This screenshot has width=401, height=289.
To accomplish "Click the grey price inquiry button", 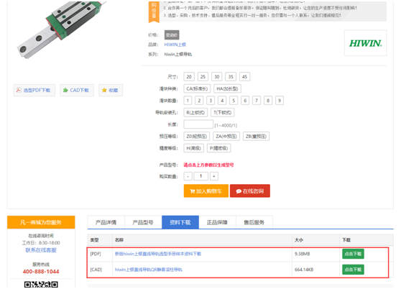I will point(172,35).
